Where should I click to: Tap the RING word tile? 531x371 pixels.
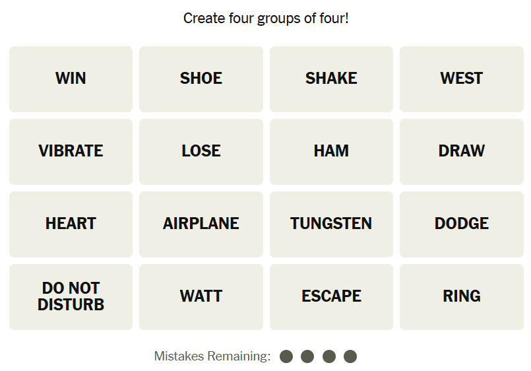click(462, 296)
